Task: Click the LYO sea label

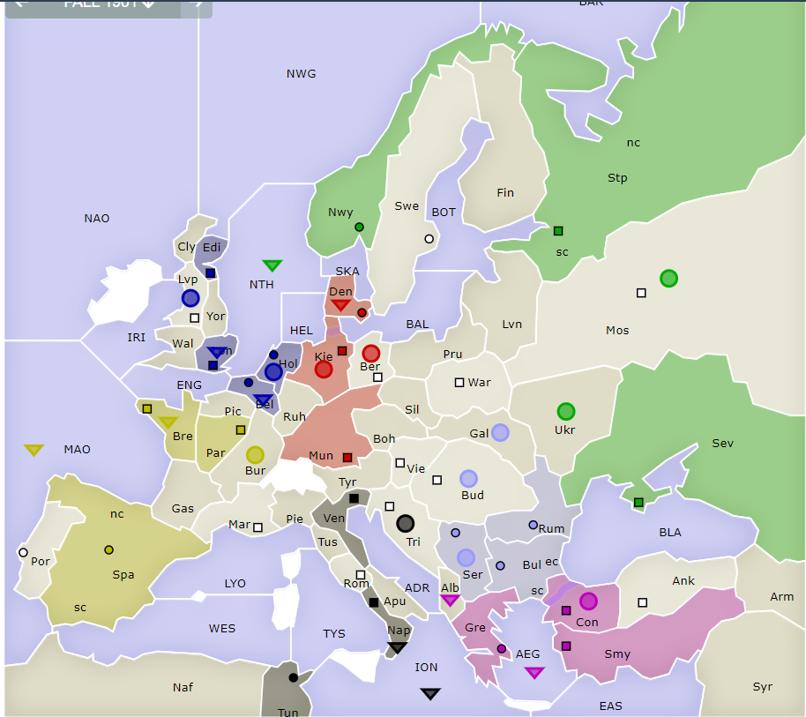Action: coord(235,583)
